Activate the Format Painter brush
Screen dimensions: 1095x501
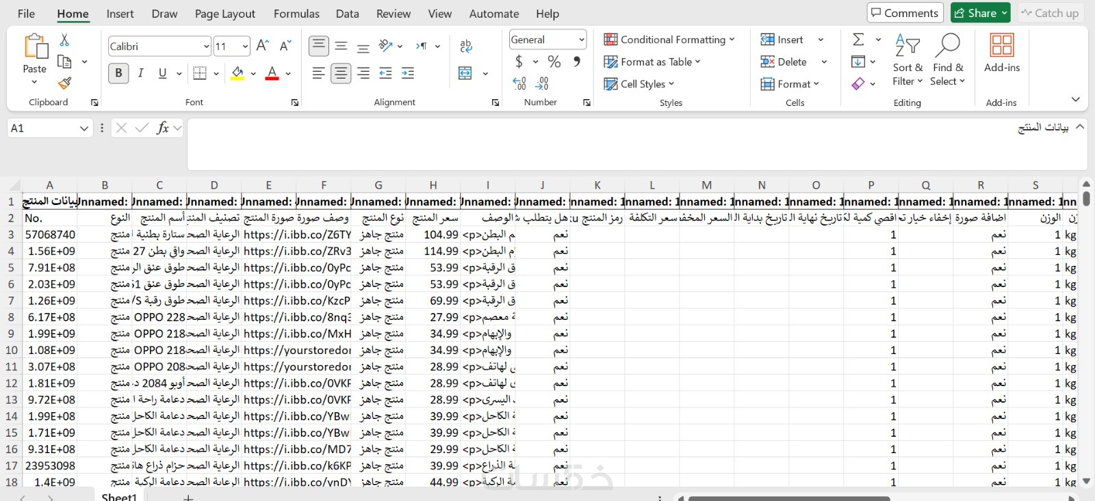tap(64, 83)
